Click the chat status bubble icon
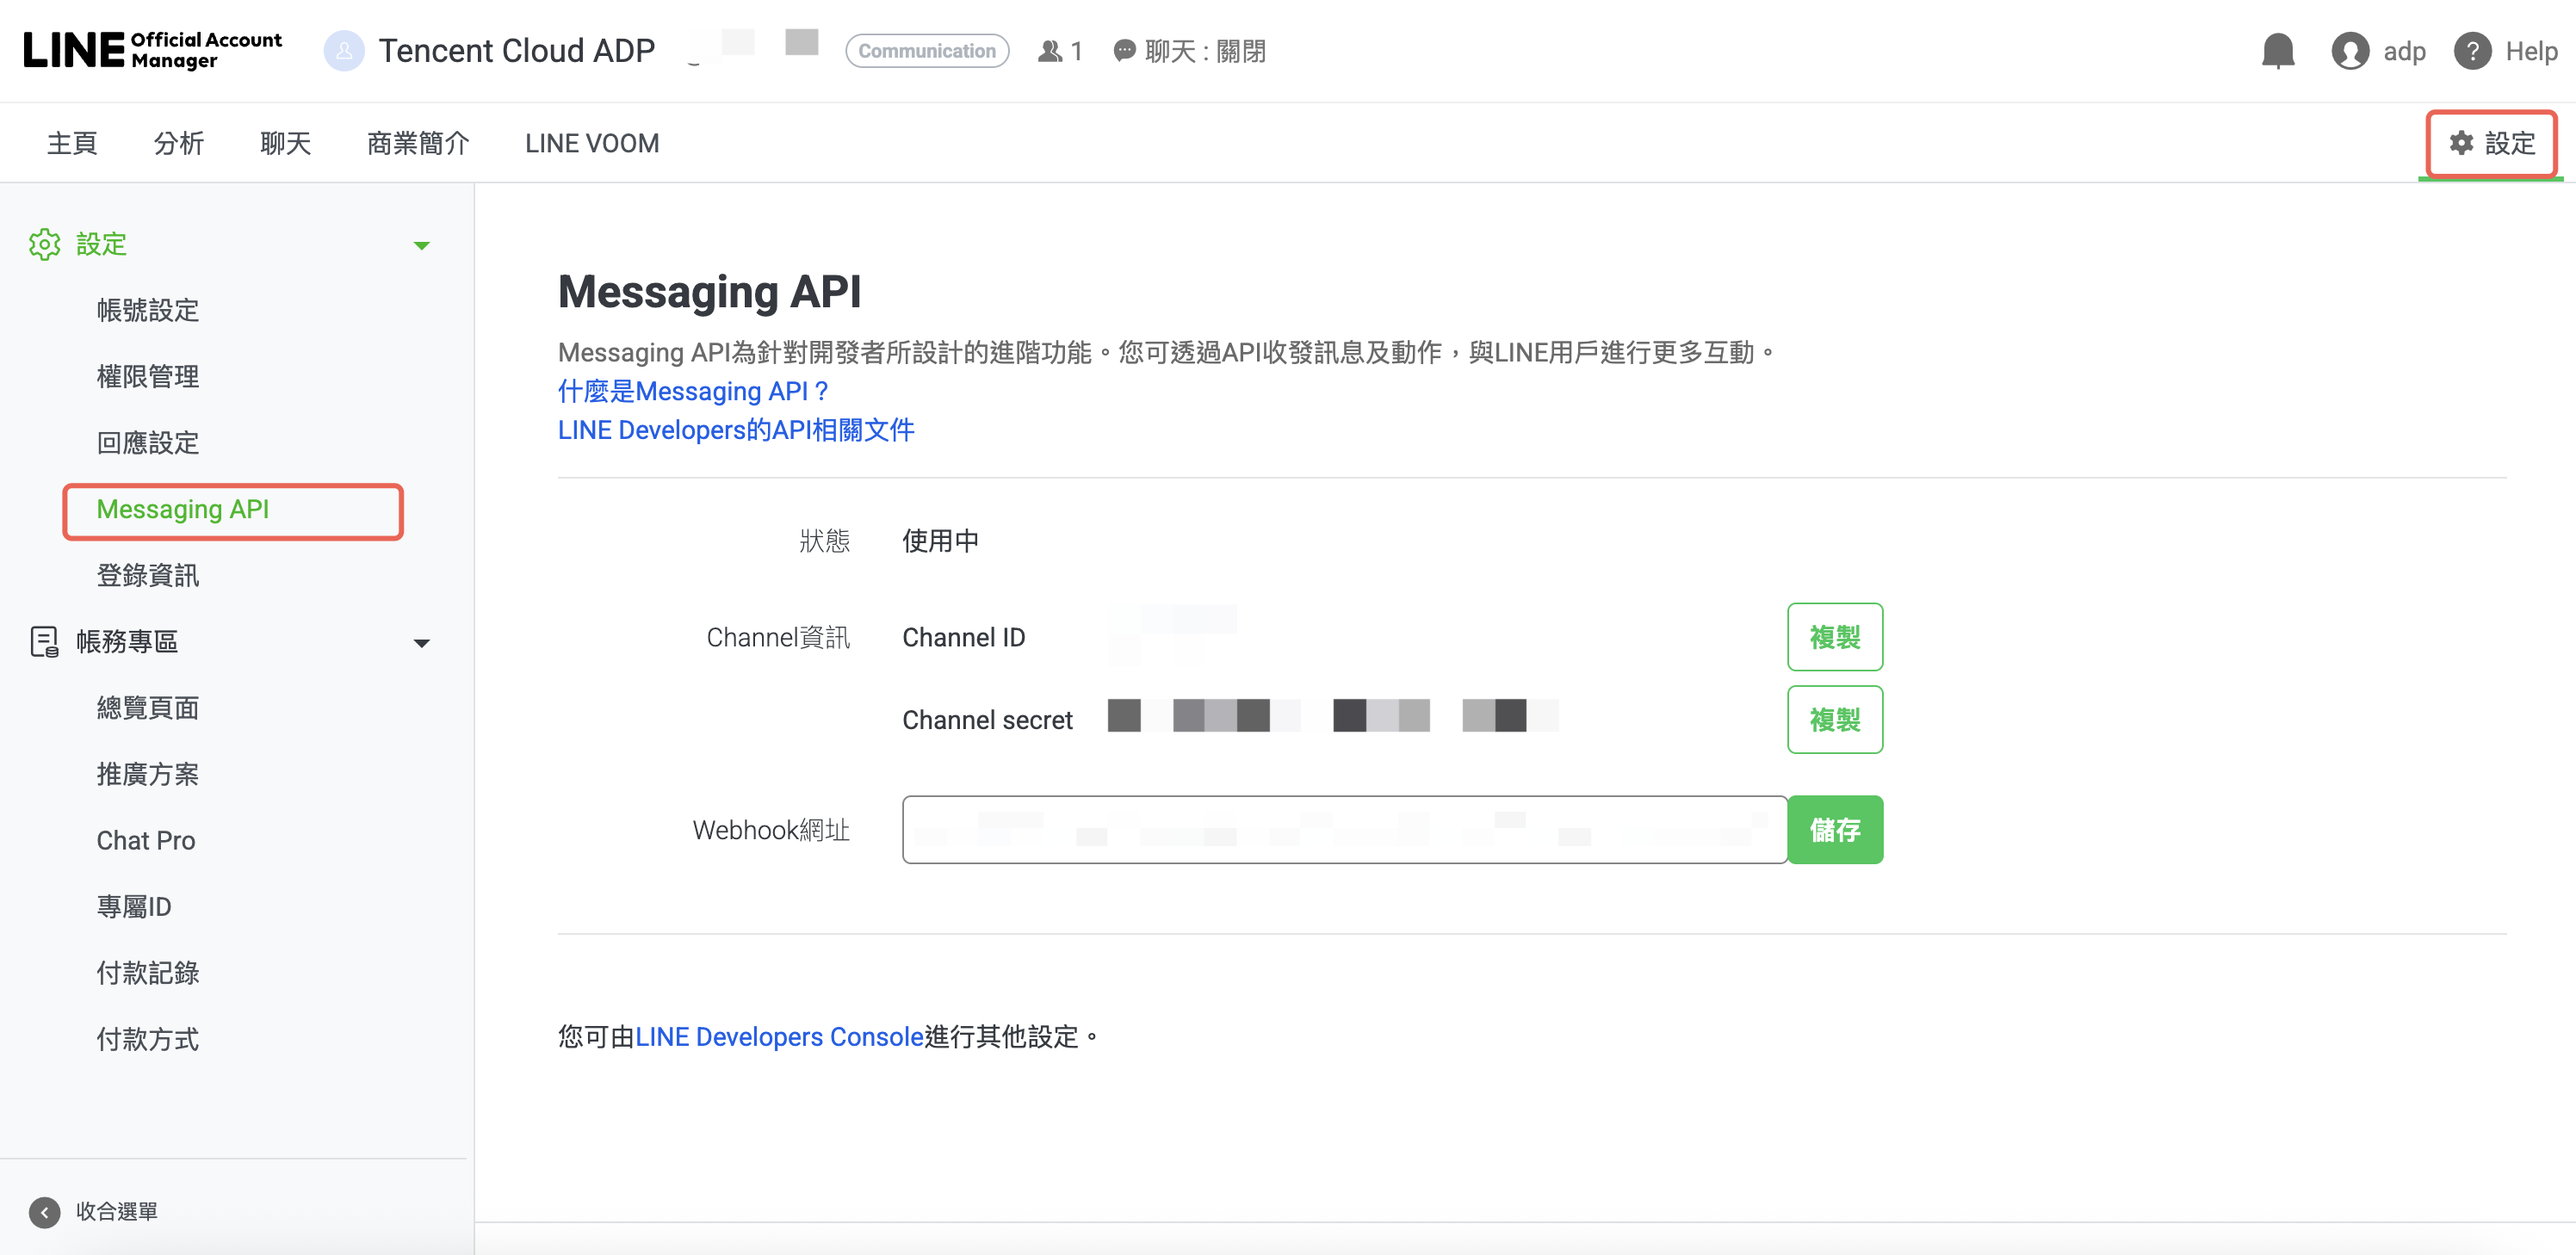2576x1255 pixels. click(1124, 51)
